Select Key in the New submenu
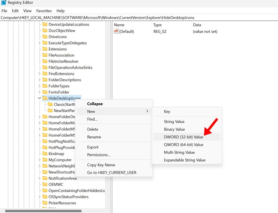 [187, 111]
